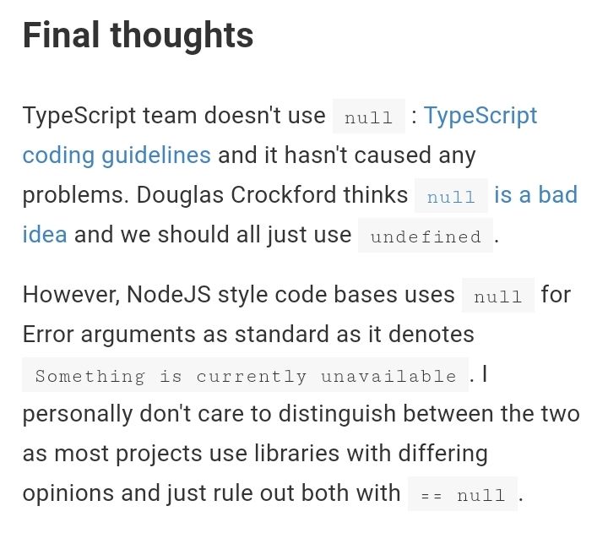Click the null code after 'doesn't use'
The image size is (608, 544).
point(369,117)
